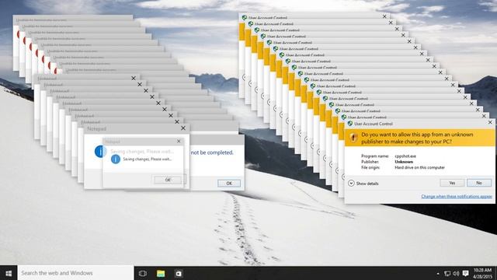Click Yes in the front User Account Control dialog
This screenshot has width=497, height=280.
pyautogui.click(x=452, y=183)
